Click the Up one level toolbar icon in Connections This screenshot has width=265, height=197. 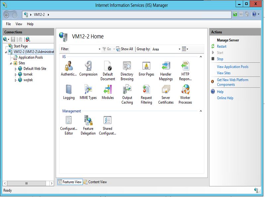tap(20, 39)
